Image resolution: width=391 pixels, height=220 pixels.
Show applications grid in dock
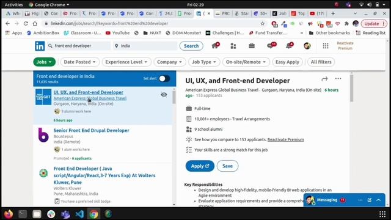tap(382, 214)
